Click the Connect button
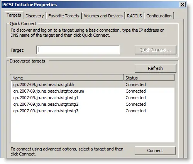The image size is (193, 164). tap(155, 150)
